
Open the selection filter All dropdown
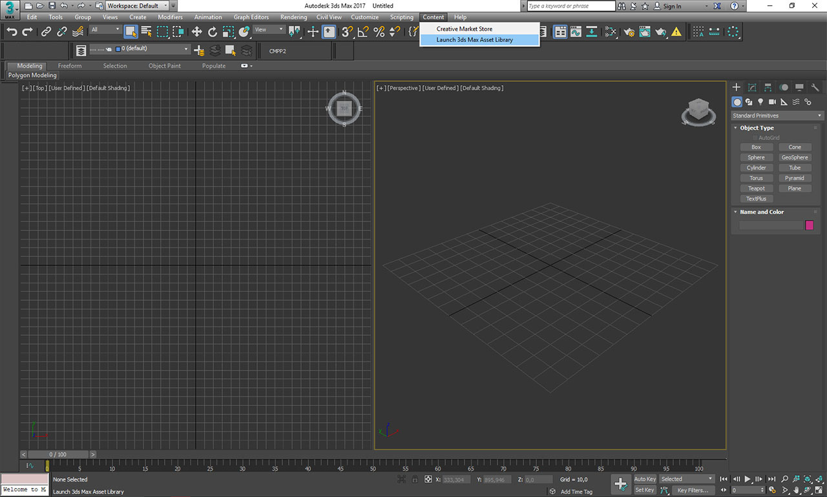coord(105,30)
